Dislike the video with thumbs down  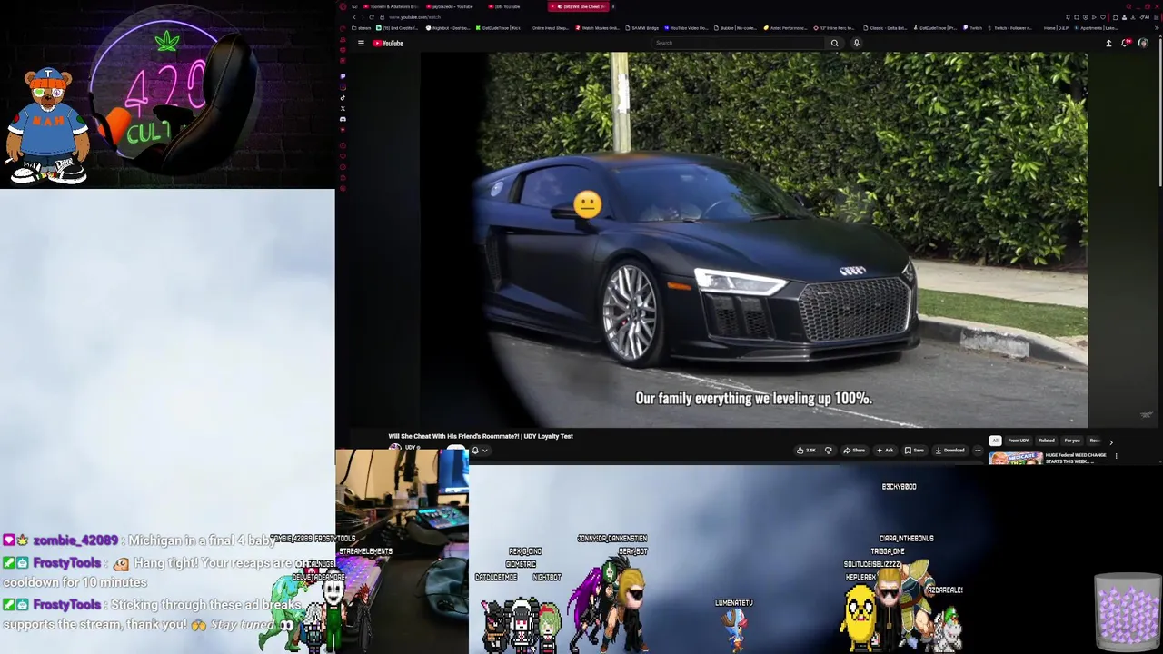tap(828, 451)
